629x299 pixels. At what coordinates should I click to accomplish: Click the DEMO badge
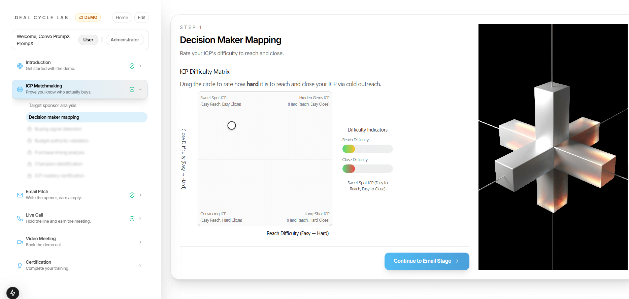pyautogui.click(x=88, y=17)
